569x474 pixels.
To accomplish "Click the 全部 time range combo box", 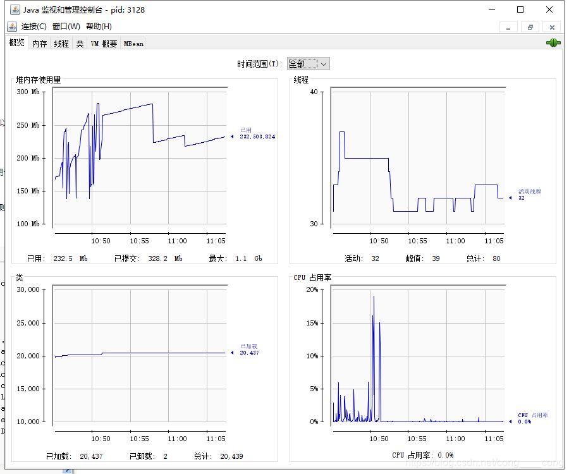I will [x=308, y=64].
